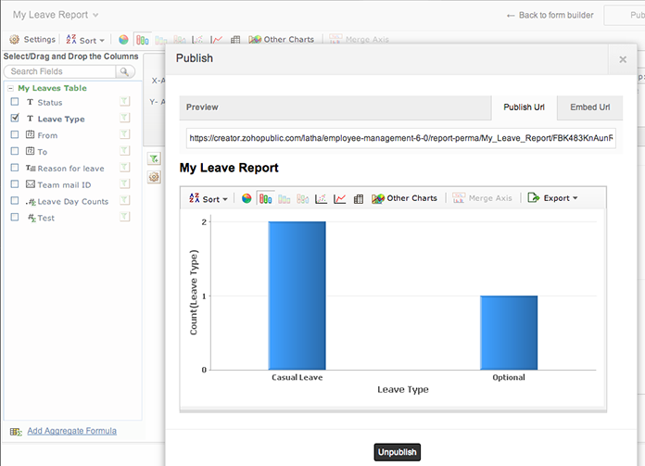Viewport: 645px width, 466px height.
Task: Choose line chart icon in preview toolbar
Action: click(340, 198)
